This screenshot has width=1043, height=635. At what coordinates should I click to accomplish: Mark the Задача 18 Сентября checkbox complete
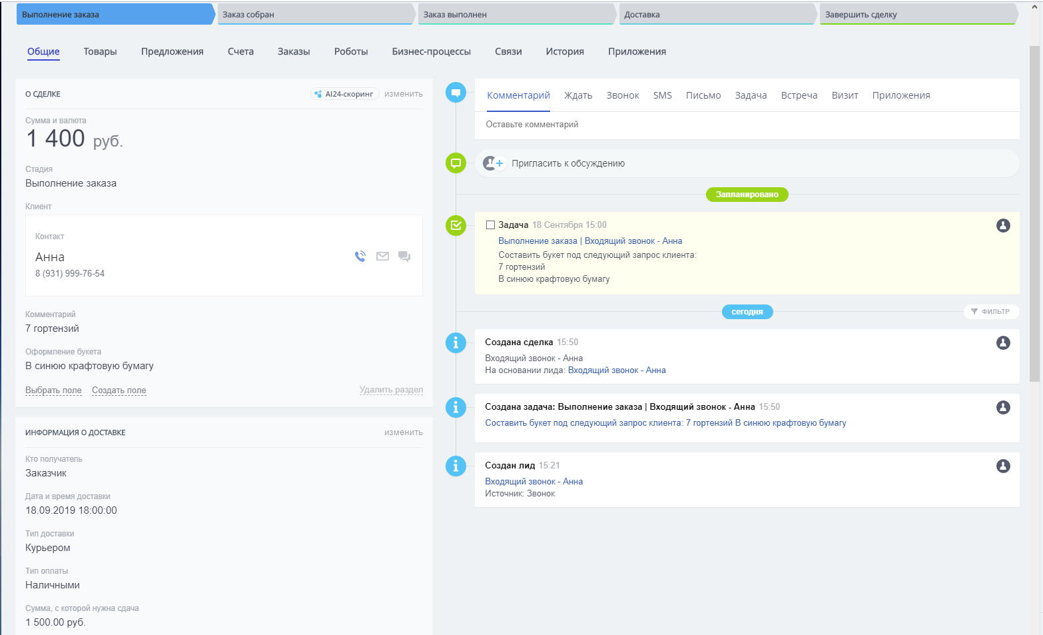tap(490, 225)
